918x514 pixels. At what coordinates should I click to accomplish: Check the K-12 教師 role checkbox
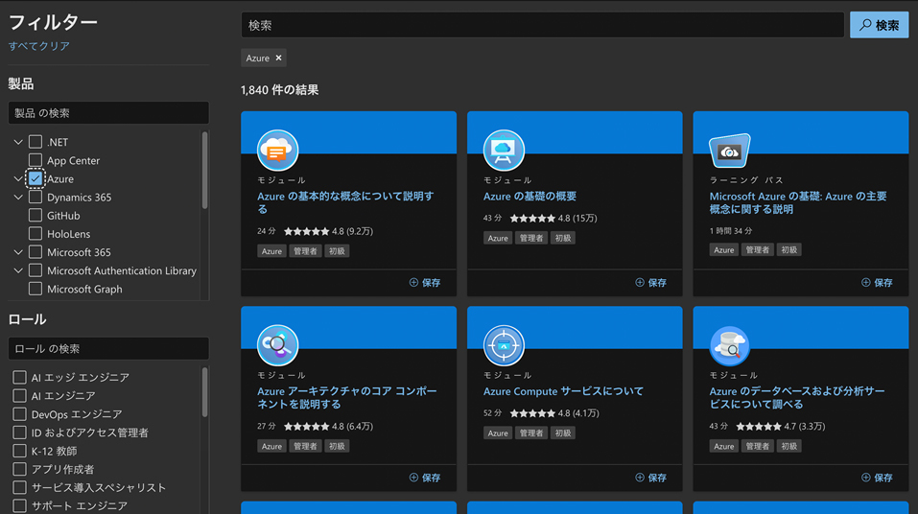(19, 451)
